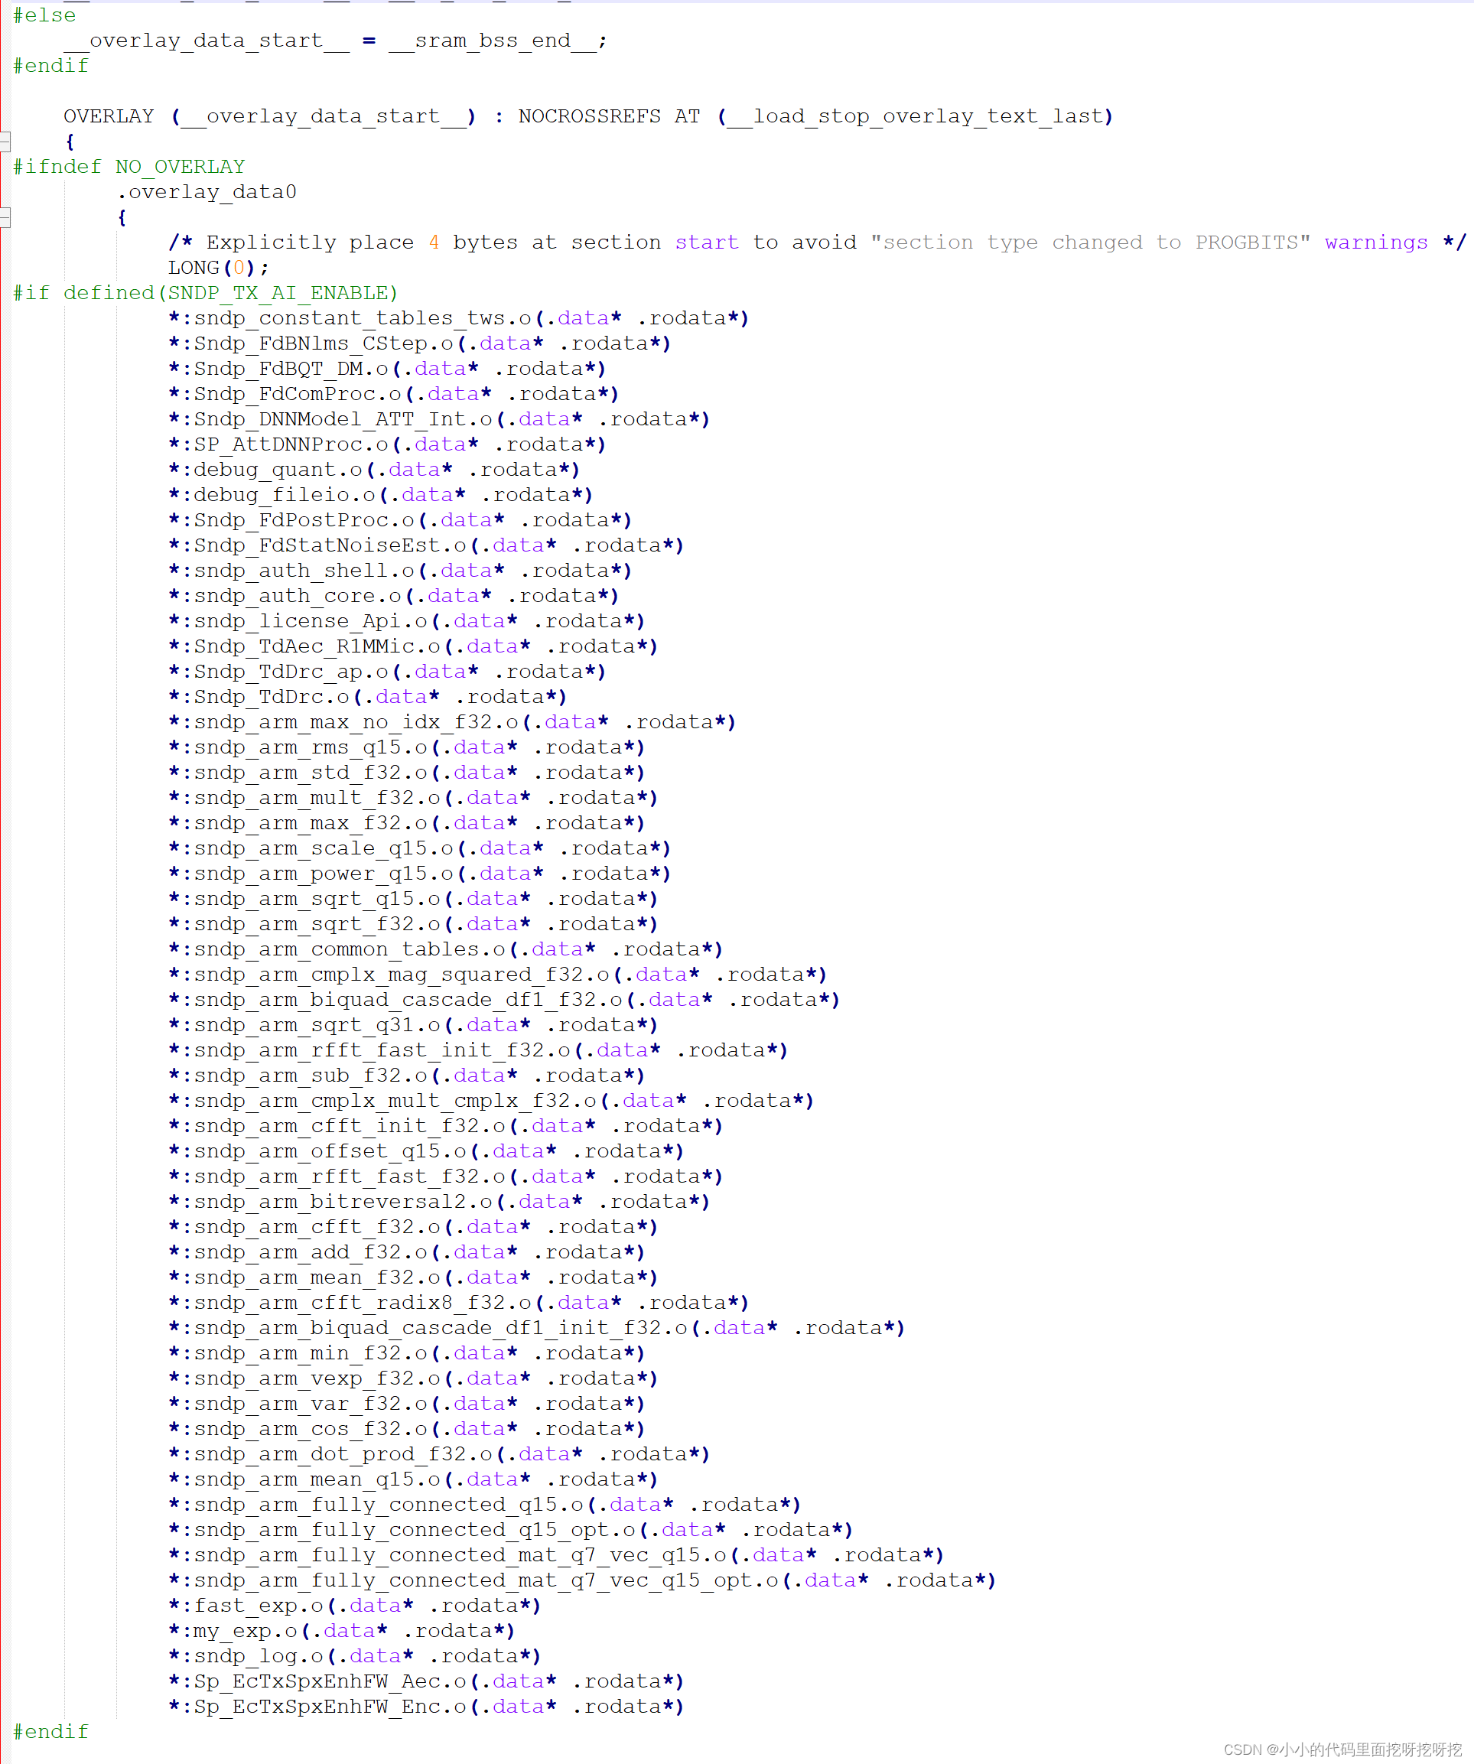Click the #if defined(SNDP_TX_AI_ENABLE) line
Image resolution: width=1474 pixels, height=1764 pixels.
click(x=205, y=292)
